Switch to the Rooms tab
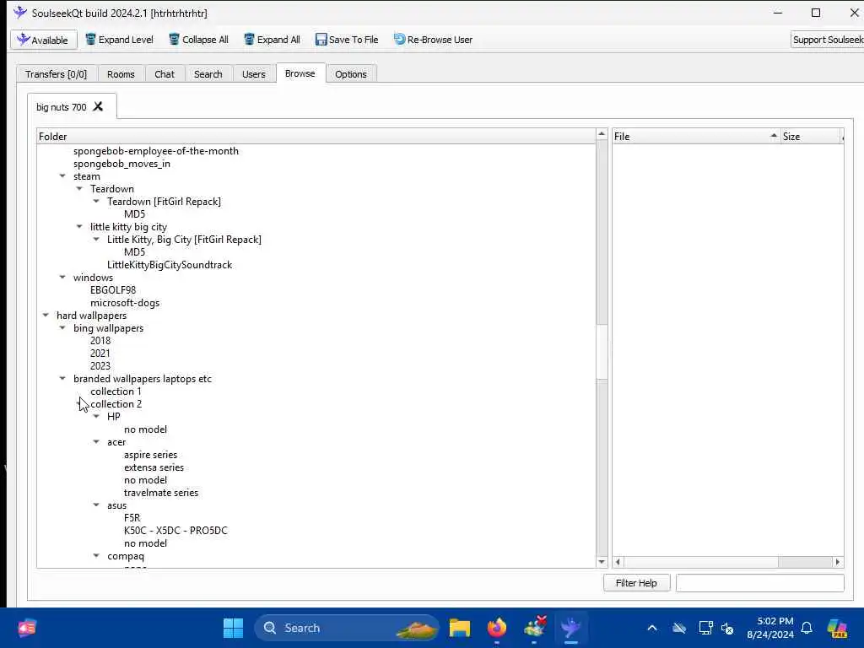 tap(121, 74)
